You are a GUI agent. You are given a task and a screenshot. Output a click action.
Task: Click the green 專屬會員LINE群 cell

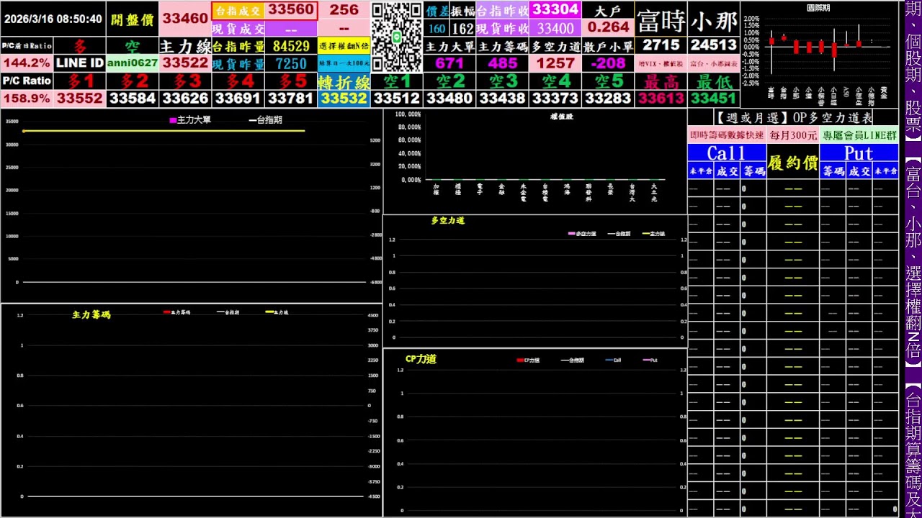pos(859,135)
